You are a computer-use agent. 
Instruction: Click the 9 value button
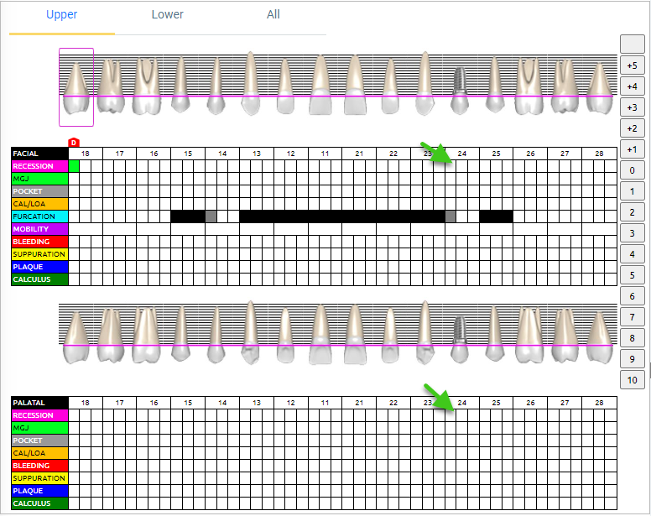[x=632, y=359]
